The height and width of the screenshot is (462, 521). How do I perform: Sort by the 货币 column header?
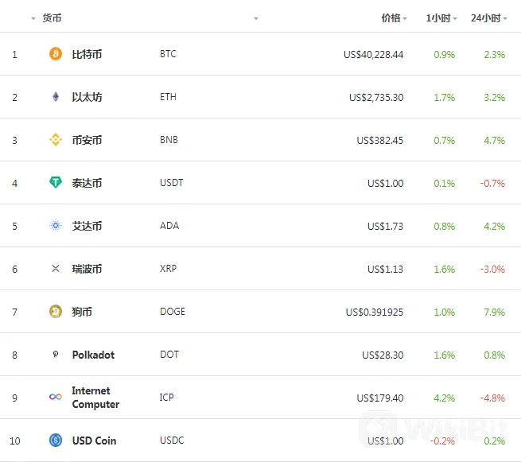click(x=52, y=17)
